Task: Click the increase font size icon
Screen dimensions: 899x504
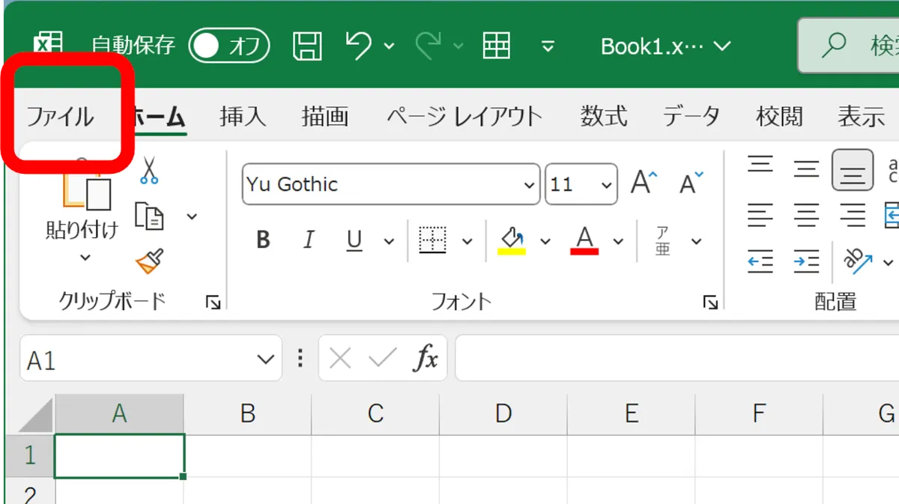Action: tap(643, 183)
